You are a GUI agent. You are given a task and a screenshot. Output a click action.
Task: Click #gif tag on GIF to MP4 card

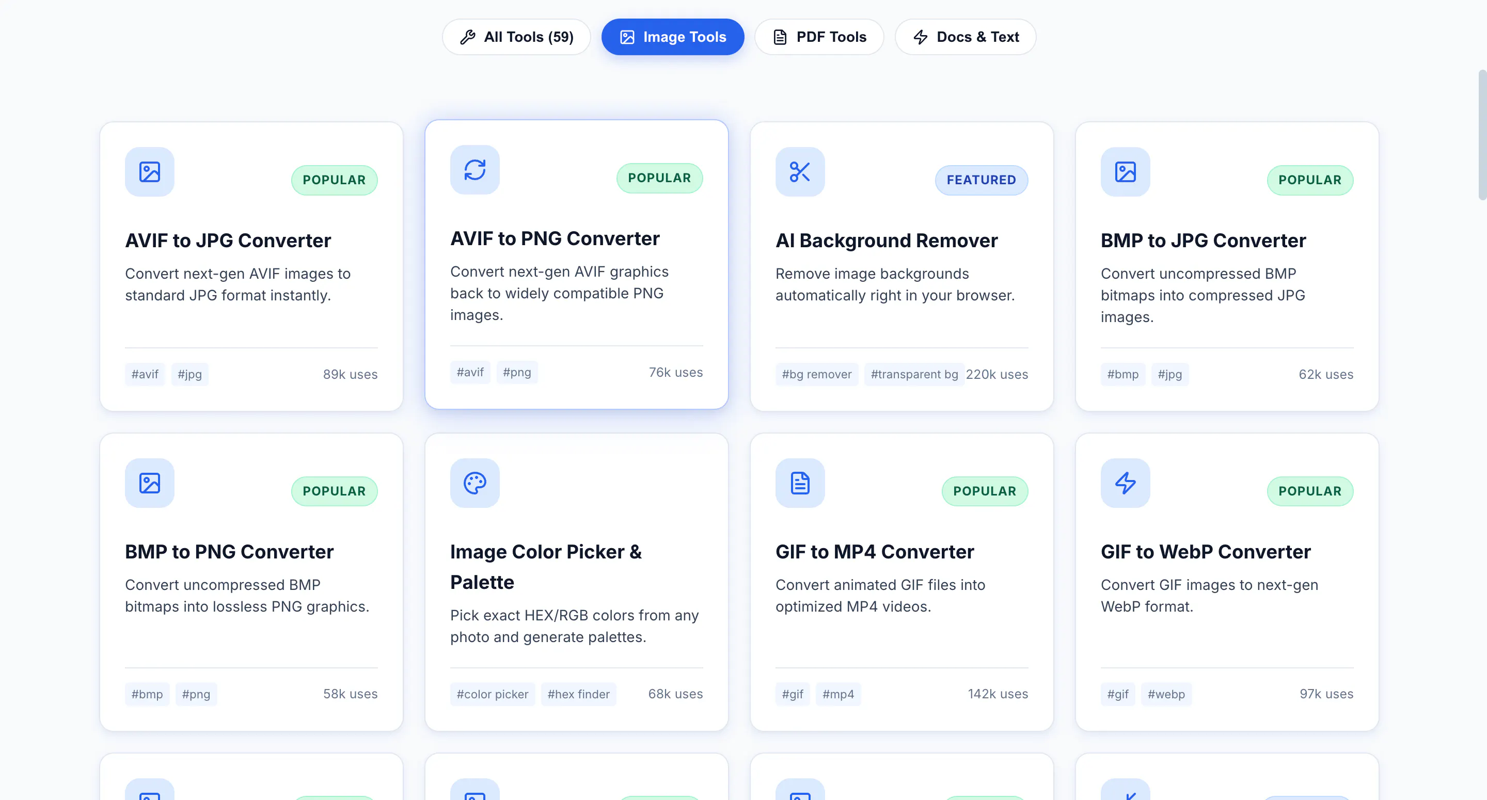793,694
